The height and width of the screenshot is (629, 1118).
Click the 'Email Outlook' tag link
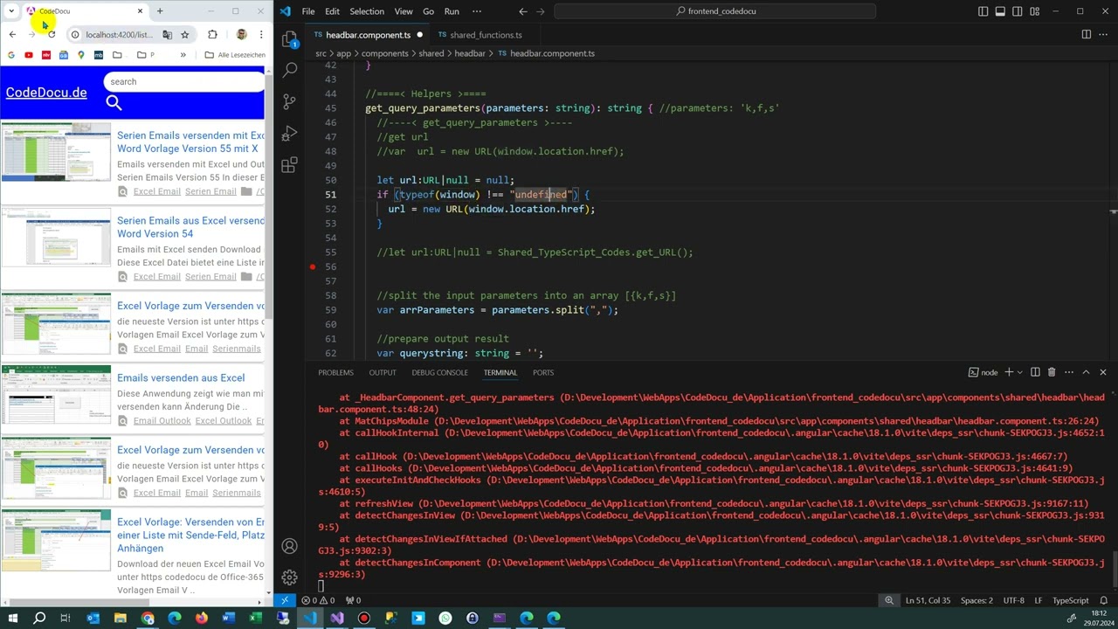pos(162,420)
